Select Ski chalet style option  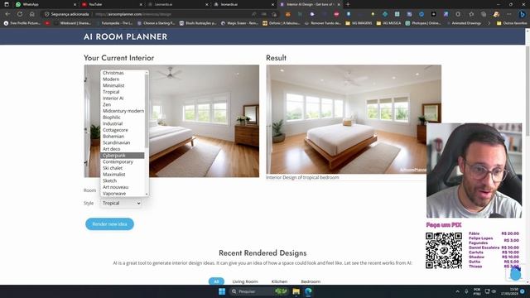tap(123, 168)
